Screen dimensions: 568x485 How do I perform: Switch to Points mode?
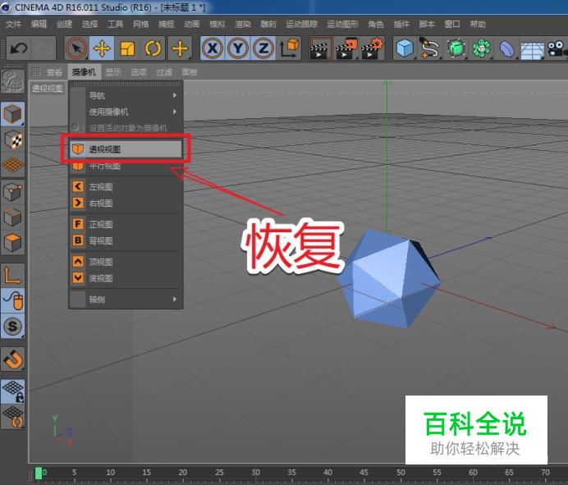click(x=13, y=191)
